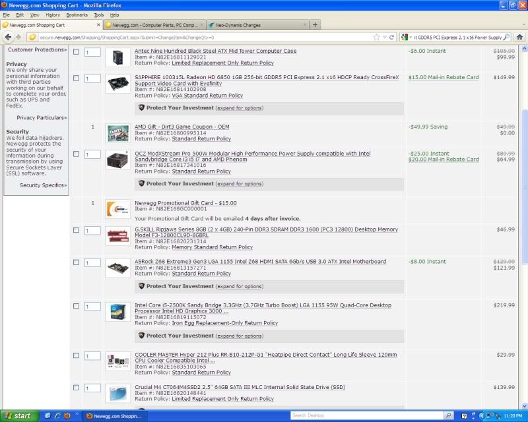Image resolution: width=528 pixels, height=422 pixels.
Task: Click the Forward navigation arrow
Action: 18,37
